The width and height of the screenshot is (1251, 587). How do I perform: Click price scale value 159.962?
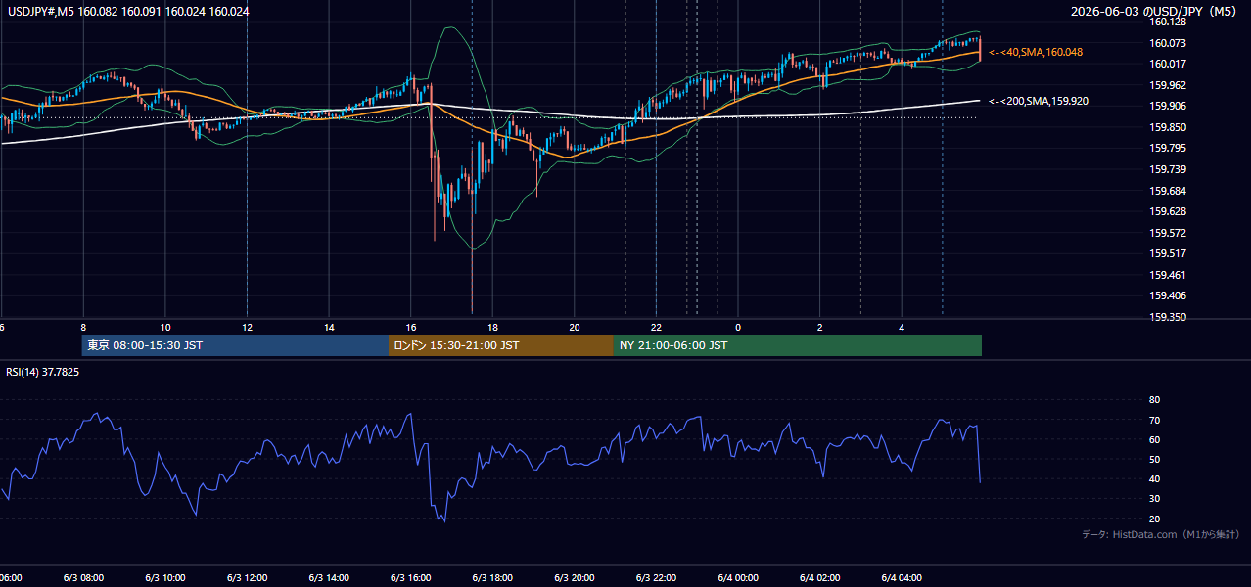[x=1168, y=85]
